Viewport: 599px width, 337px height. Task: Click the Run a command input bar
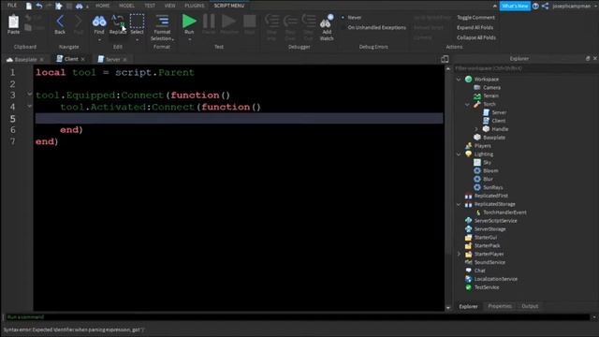[x=298, y=317]
